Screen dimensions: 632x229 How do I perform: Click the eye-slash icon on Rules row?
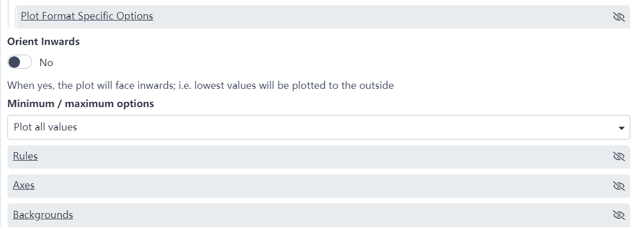[618, 157]
